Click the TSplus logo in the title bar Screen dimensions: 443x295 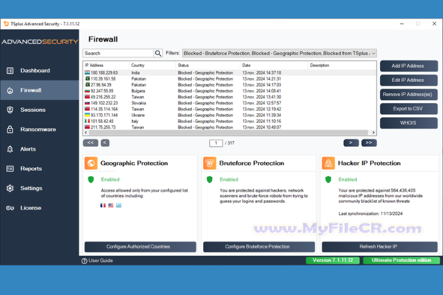coord(6,24)
